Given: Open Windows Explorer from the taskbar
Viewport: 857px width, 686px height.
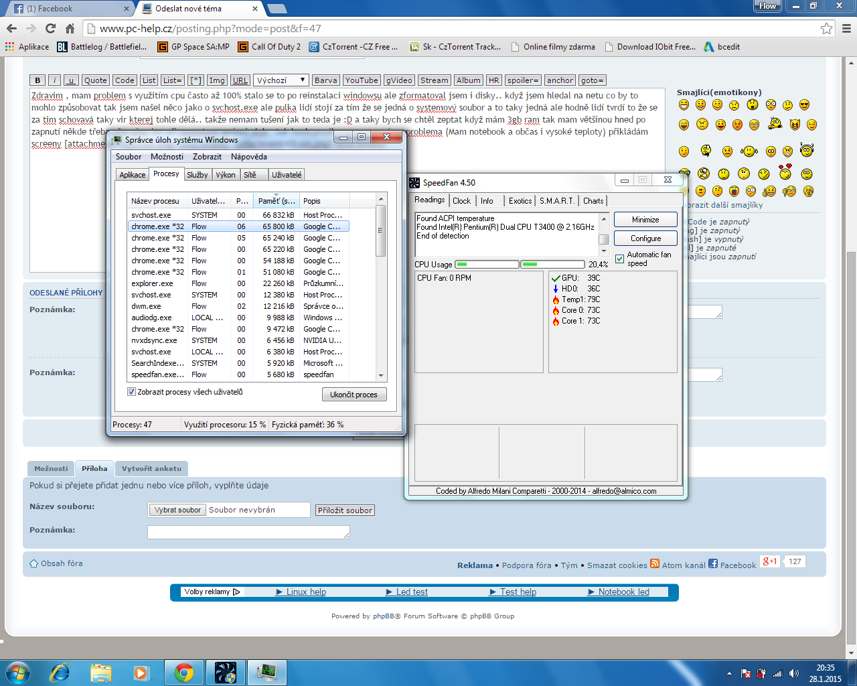Looking at the screenshot, I should [x=100, y=673].
